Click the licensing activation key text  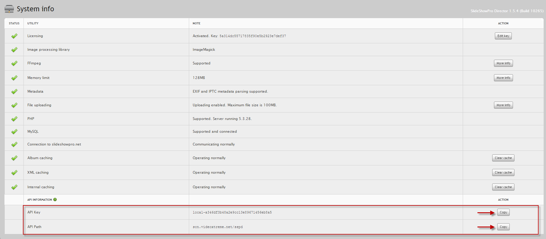[x=252, y=36]
